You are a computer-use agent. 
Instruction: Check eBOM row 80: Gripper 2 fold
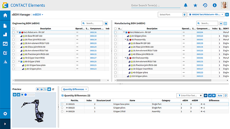pos(13,62)
